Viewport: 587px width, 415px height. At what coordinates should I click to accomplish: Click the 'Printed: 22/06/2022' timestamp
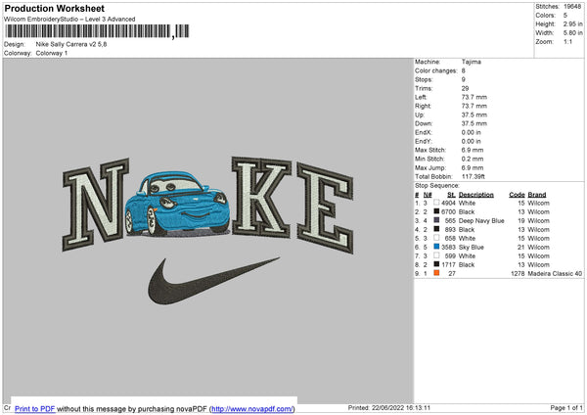point(389,407)
